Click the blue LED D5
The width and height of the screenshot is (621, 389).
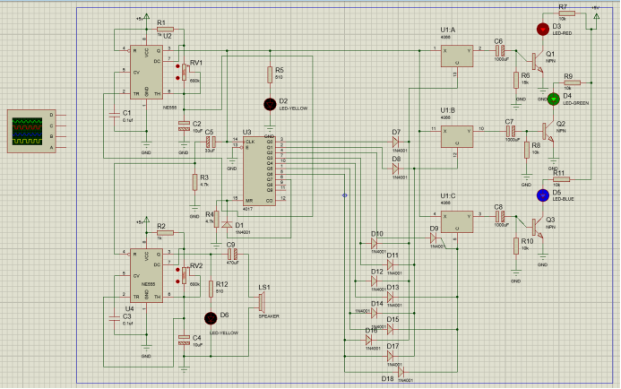pos(542,194)
